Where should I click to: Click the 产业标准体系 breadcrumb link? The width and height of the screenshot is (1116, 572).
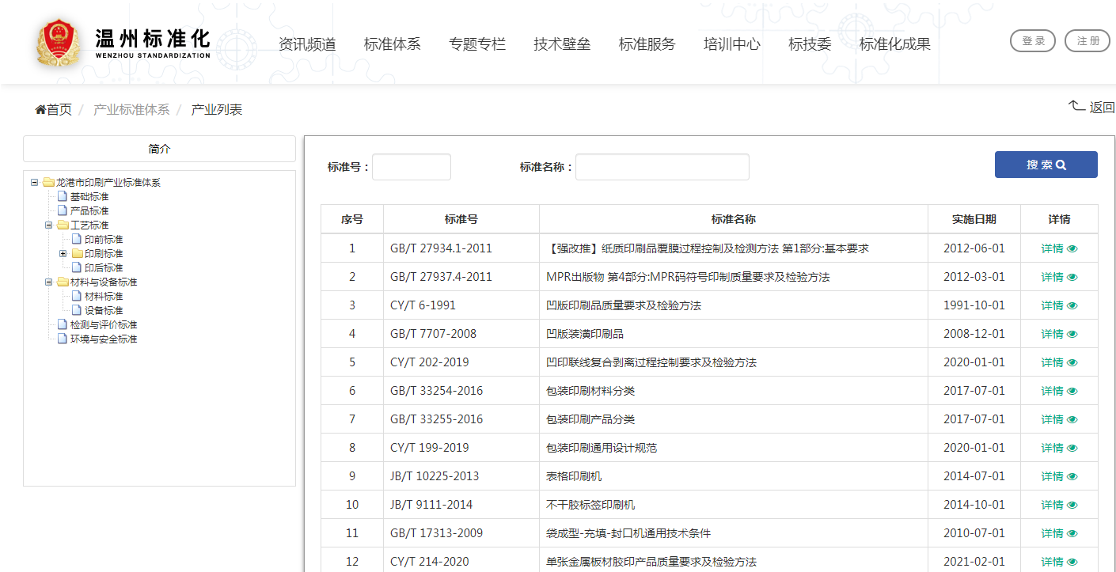[131, 109]
